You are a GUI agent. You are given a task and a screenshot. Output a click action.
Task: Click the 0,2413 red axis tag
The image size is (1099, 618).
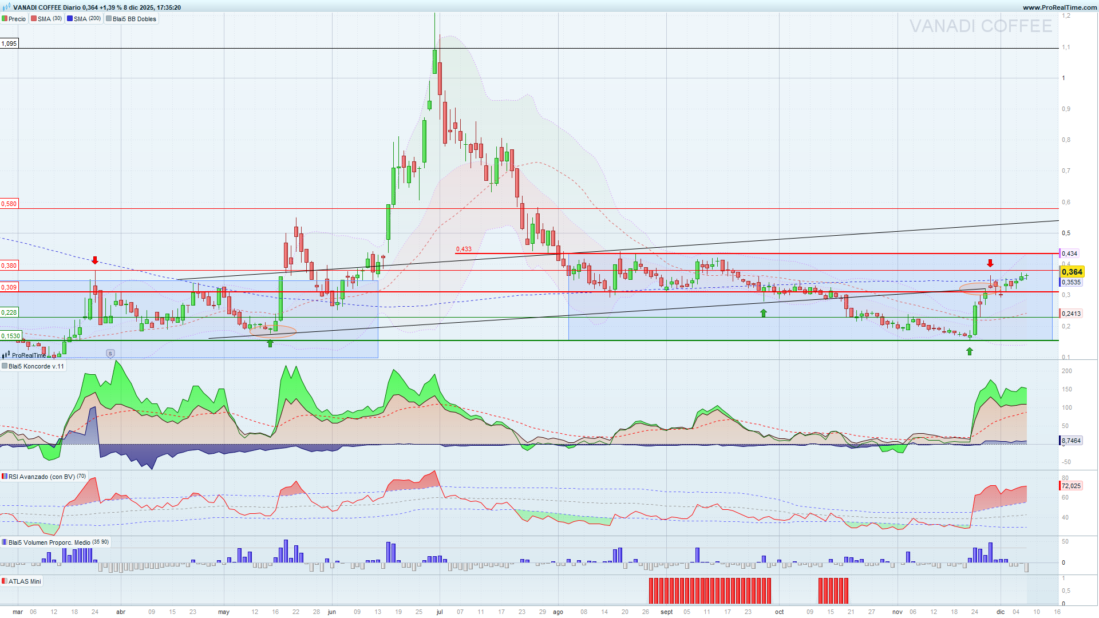(1071, 314)
